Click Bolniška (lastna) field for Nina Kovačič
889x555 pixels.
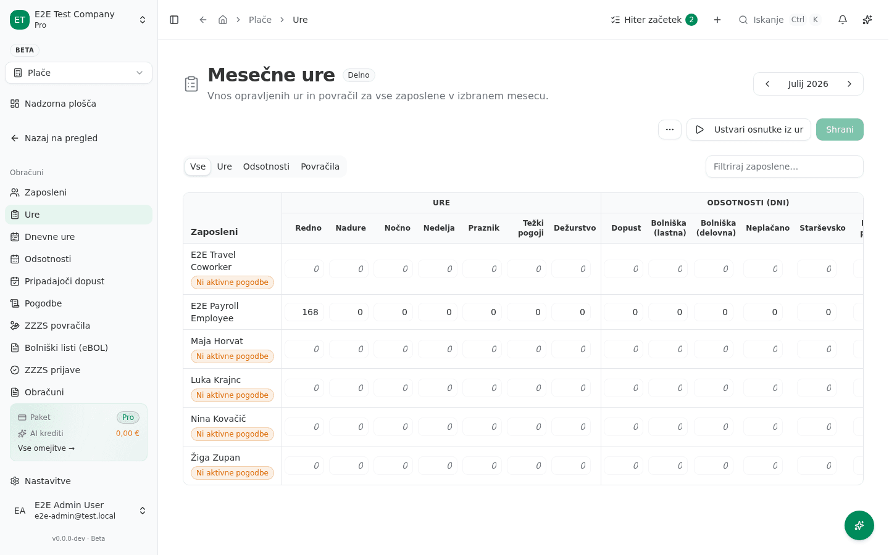click(668, 427)
